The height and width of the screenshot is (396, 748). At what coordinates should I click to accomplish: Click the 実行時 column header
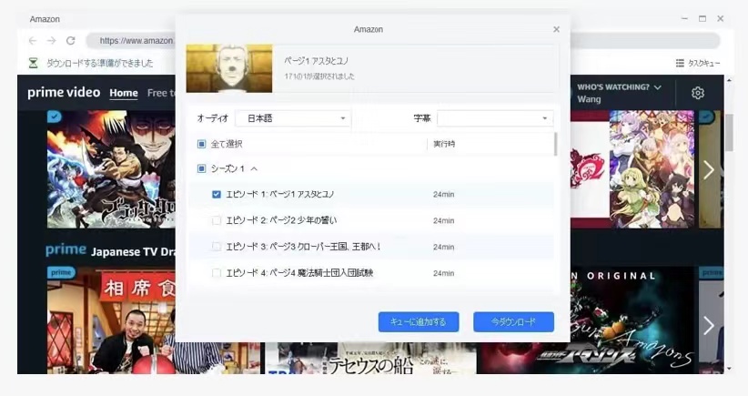pyautogui.click(x=444, y=144)
